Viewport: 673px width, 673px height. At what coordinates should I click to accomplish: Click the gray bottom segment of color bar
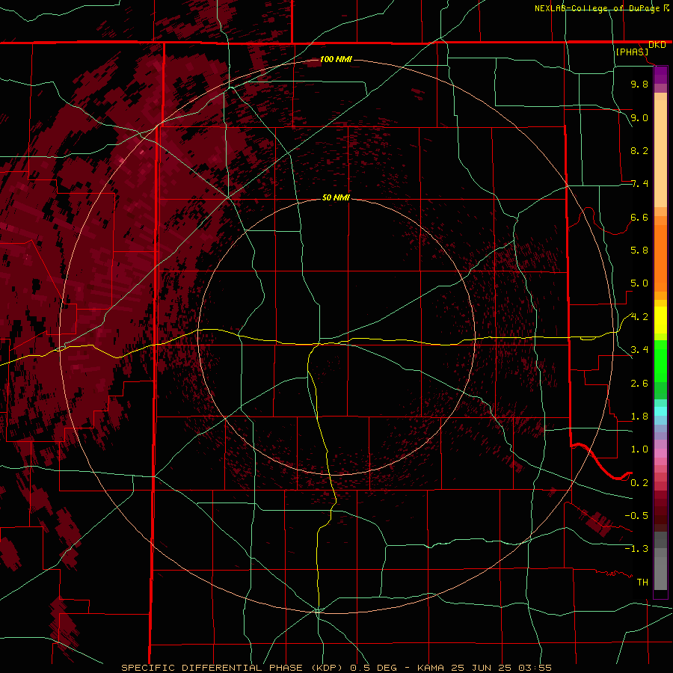(x=660, y=569)
